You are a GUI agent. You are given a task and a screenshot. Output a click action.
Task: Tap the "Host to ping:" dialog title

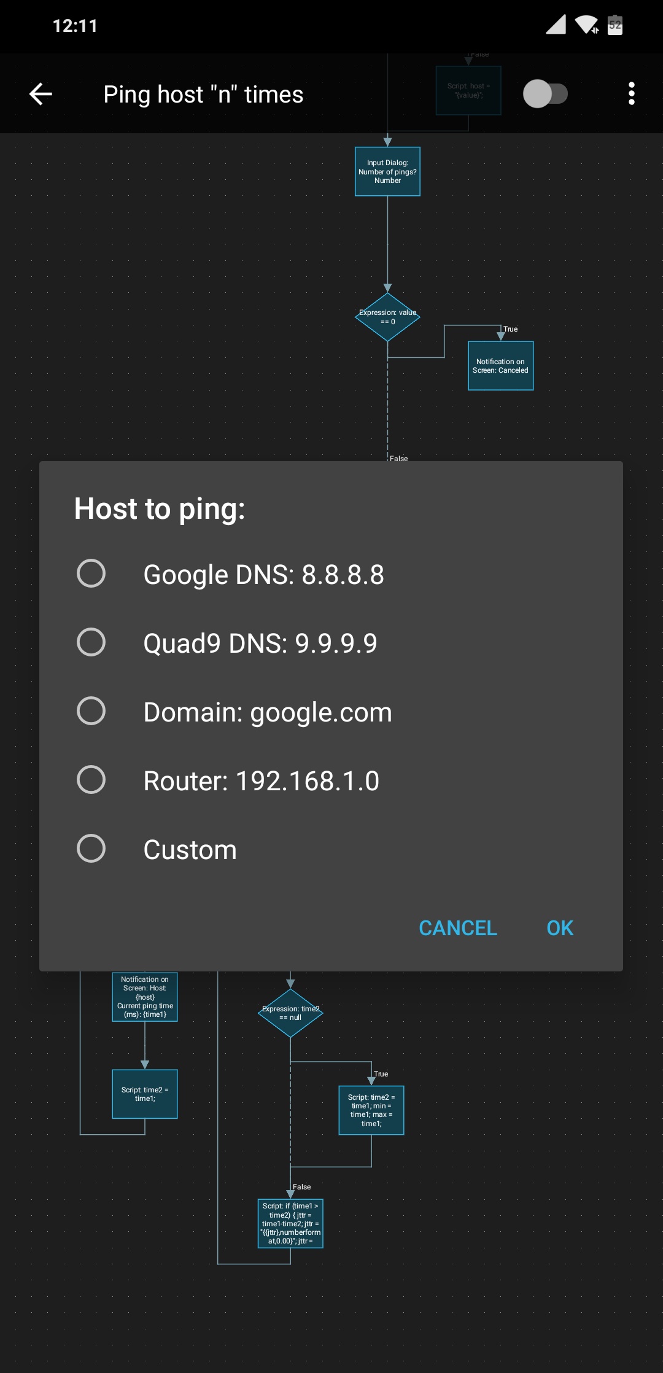click(160, 509)
